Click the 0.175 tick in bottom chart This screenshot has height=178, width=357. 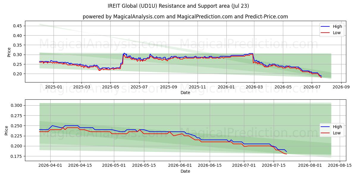click(x=16, y=156)
